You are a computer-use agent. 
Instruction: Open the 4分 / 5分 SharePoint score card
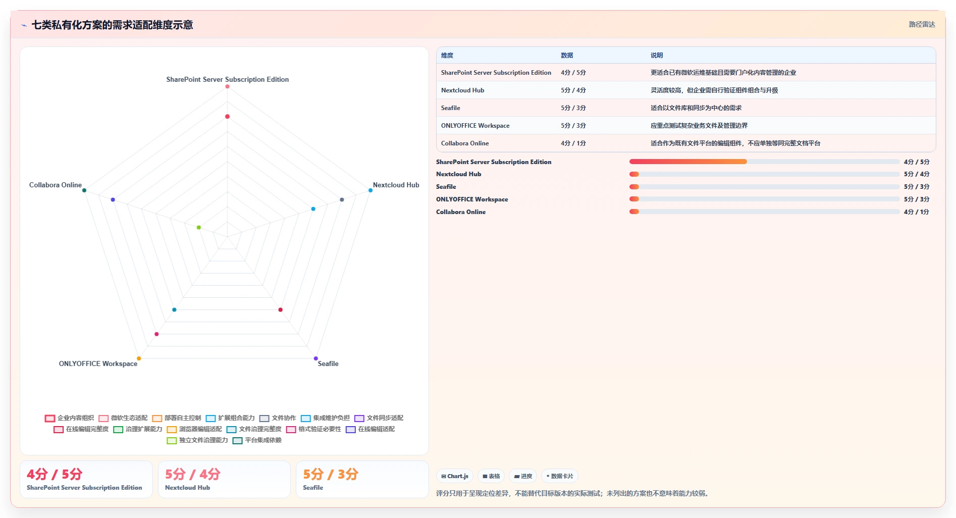point(86,479)
